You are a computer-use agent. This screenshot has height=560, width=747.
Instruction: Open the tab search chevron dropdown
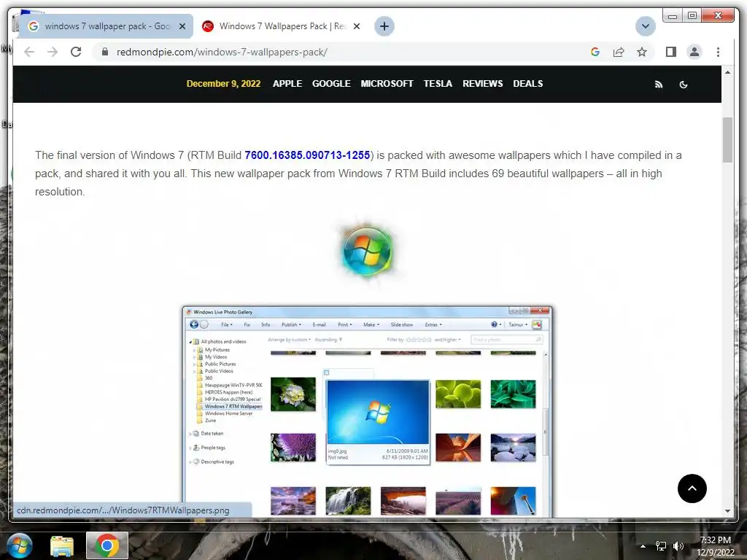646,26
